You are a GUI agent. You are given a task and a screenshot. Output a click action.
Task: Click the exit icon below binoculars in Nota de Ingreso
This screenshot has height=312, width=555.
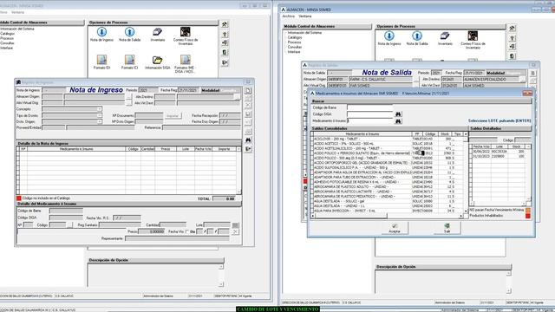tap(248, 149)
